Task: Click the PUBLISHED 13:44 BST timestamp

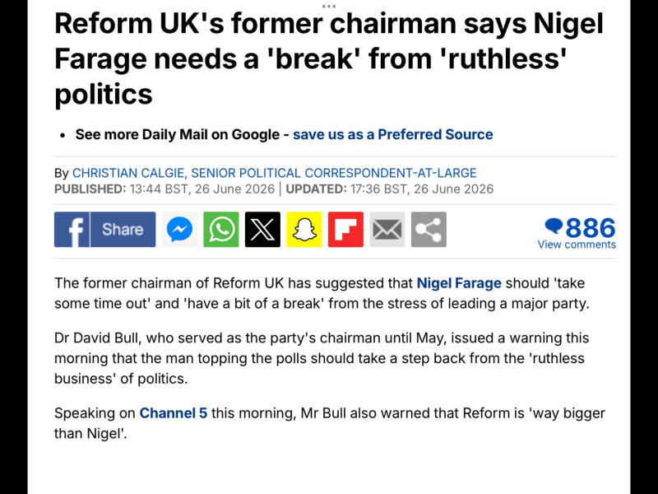Action: 164,189
